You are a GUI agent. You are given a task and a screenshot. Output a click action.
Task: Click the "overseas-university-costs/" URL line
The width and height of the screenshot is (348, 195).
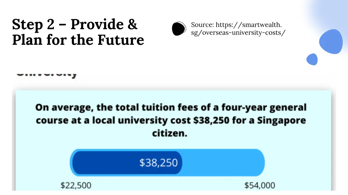(238, 32)
